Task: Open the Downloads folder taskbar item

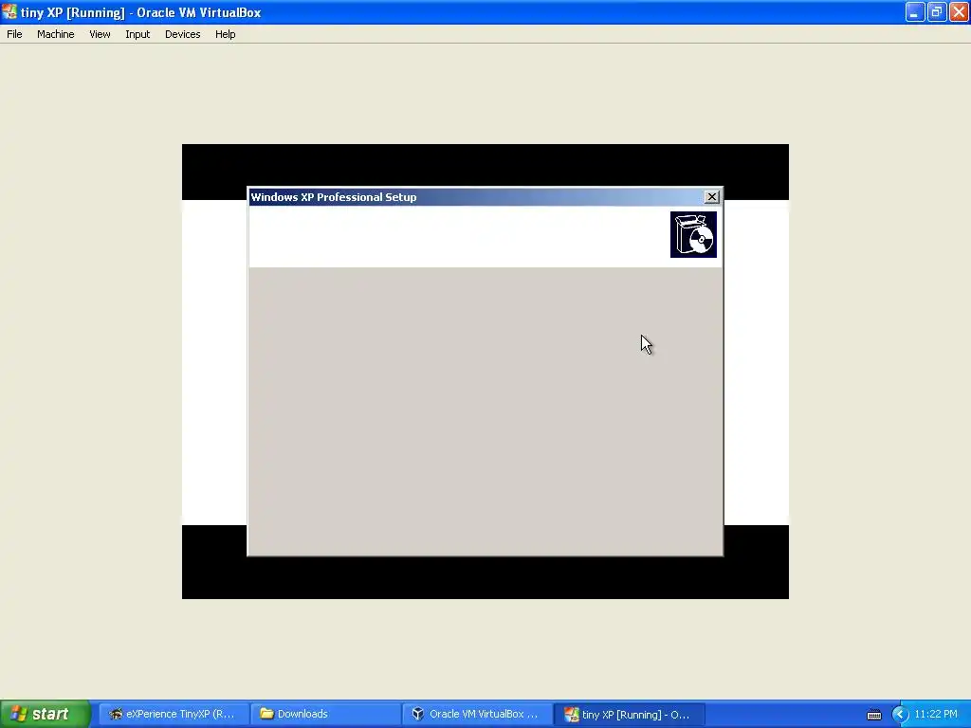Action: [326, 714]
